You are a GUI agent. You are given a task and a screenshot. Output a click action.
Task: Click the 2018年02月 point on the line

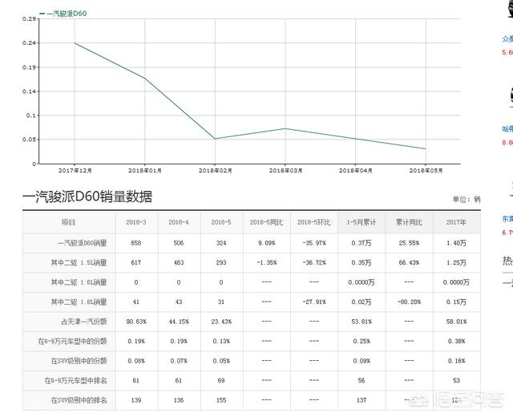tap(215, 139)
